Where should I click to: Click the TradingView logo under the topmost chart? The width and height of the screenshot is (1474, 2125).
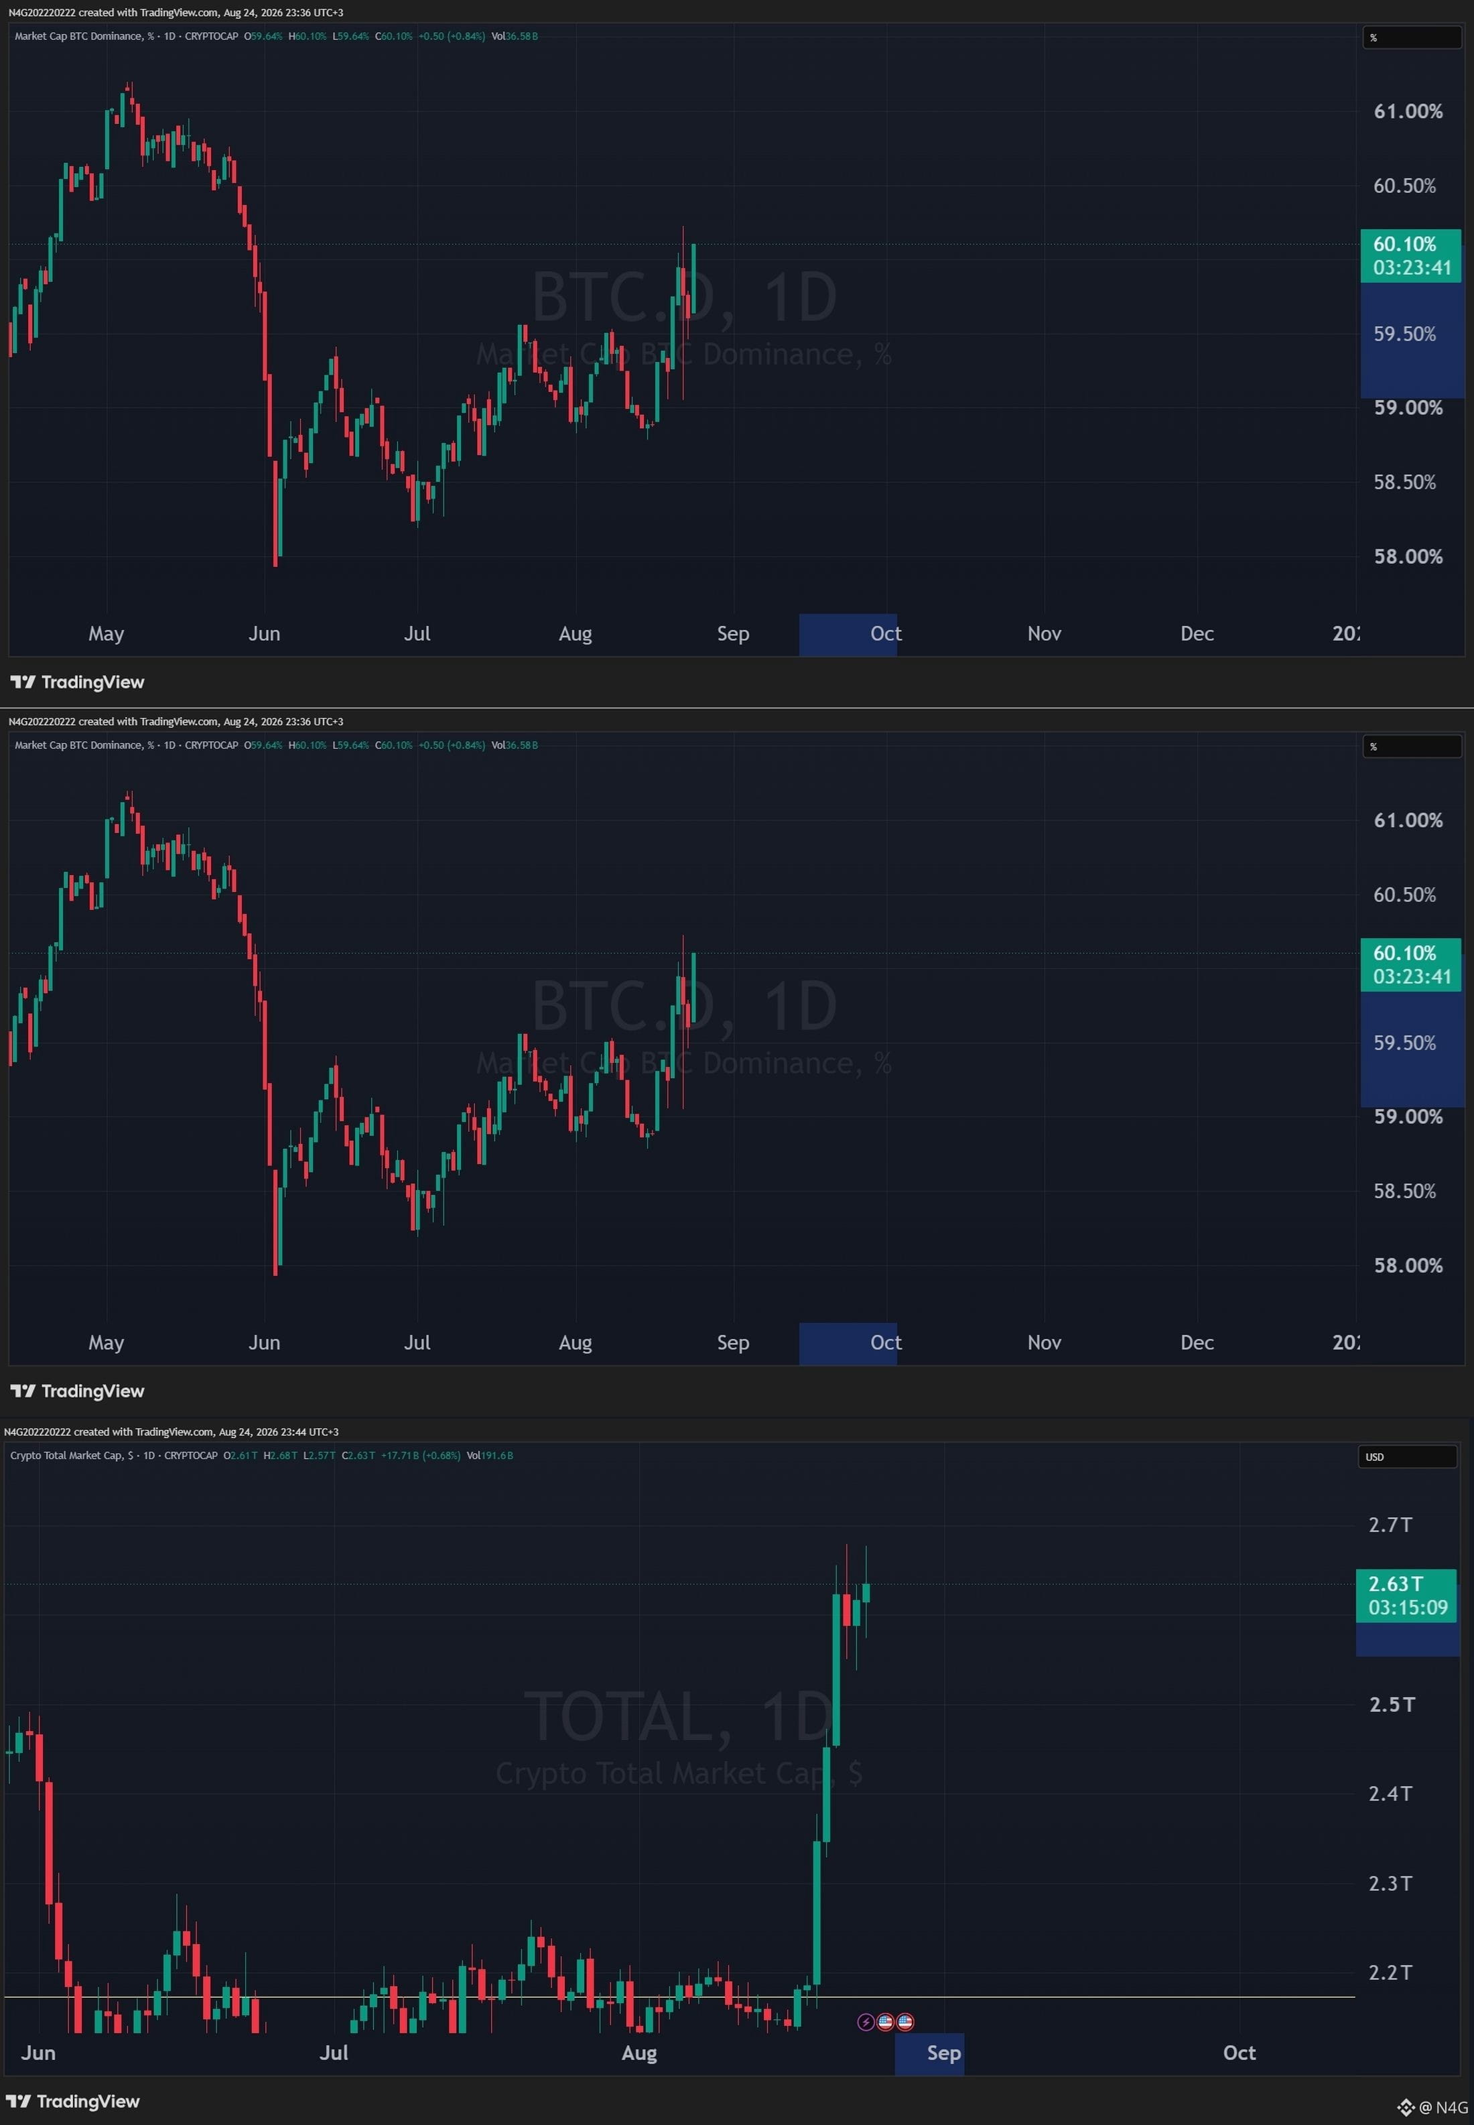tap(78, 682)
